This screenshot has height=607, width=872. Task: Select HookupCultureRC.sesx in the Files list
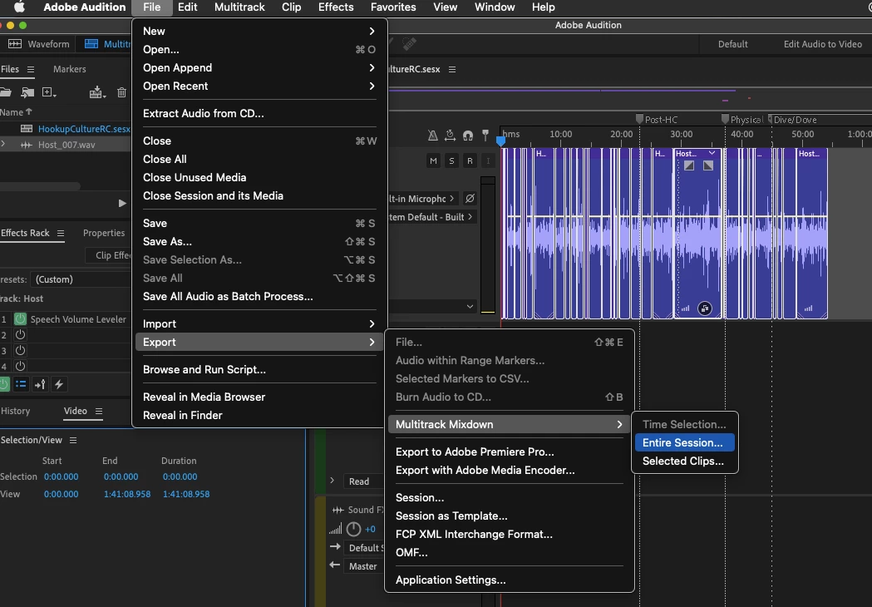tap(84, 129)
